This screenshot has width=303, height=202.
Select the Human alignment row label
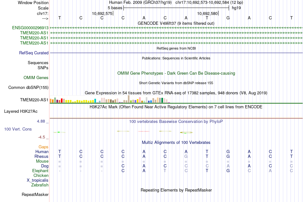(42, 151)
